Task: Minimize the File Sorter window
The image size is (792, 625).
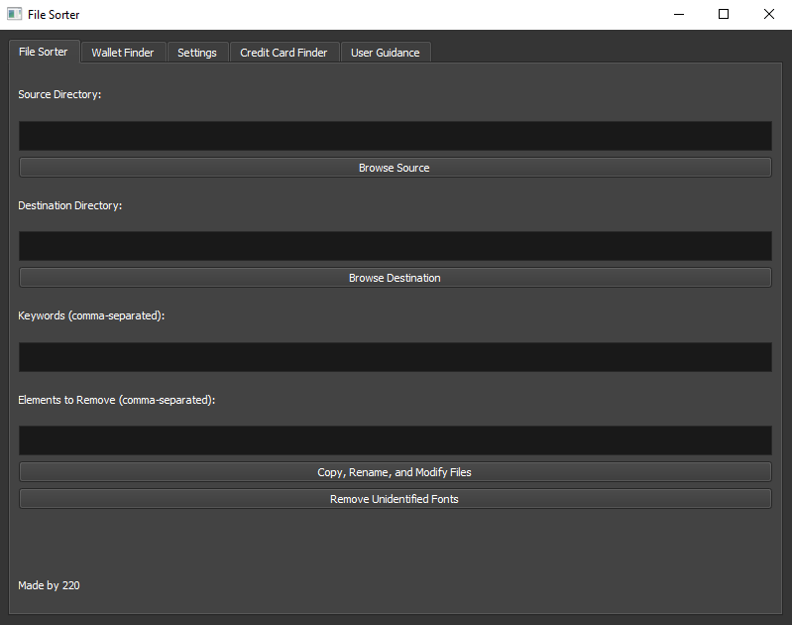Action: (x=680, y=14)
